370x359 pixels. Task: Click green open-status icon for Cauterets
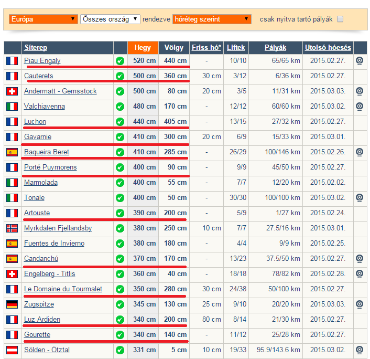click(x=120, y=76)
